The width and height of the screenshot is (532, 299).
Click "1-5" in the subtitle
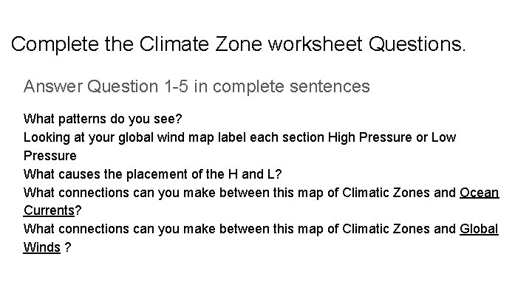(x=176, y=86)
